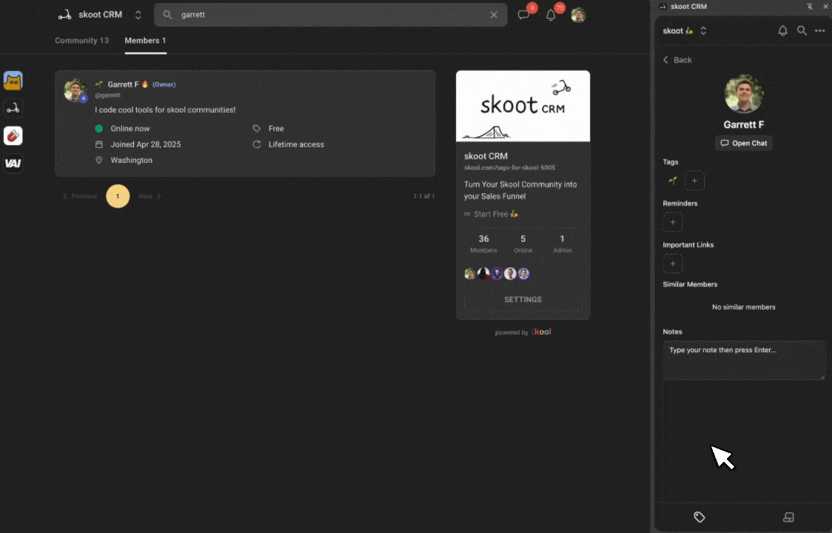Click the skoot CRM banner image
The height and width of the screenshot is (533, 832).
(x=523, y=106)
